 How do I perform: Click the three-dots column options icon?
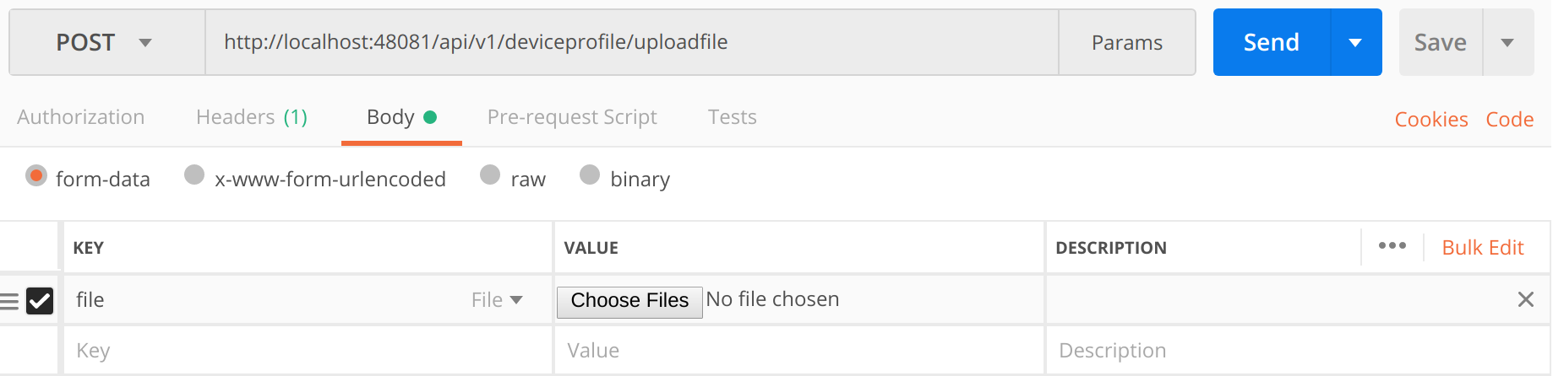tap(1392, 246)
